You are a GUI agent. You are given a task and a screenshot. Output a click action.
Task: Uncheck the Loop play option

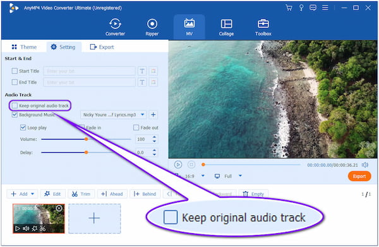[x=23, y=128]
